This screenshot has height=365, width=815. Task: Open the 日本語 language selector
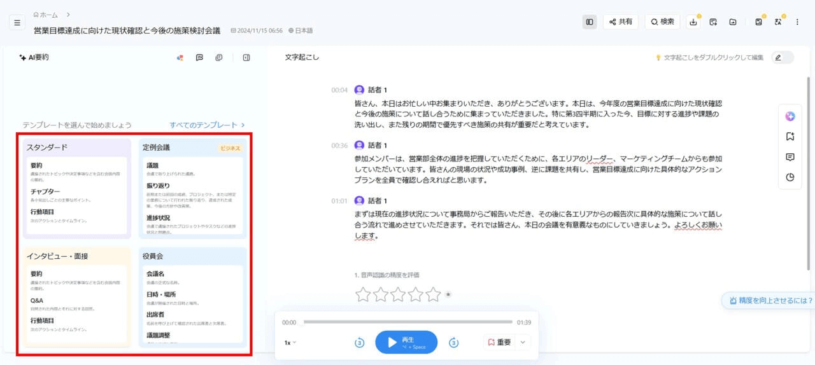pyautogui.click(x=301, y=31)
